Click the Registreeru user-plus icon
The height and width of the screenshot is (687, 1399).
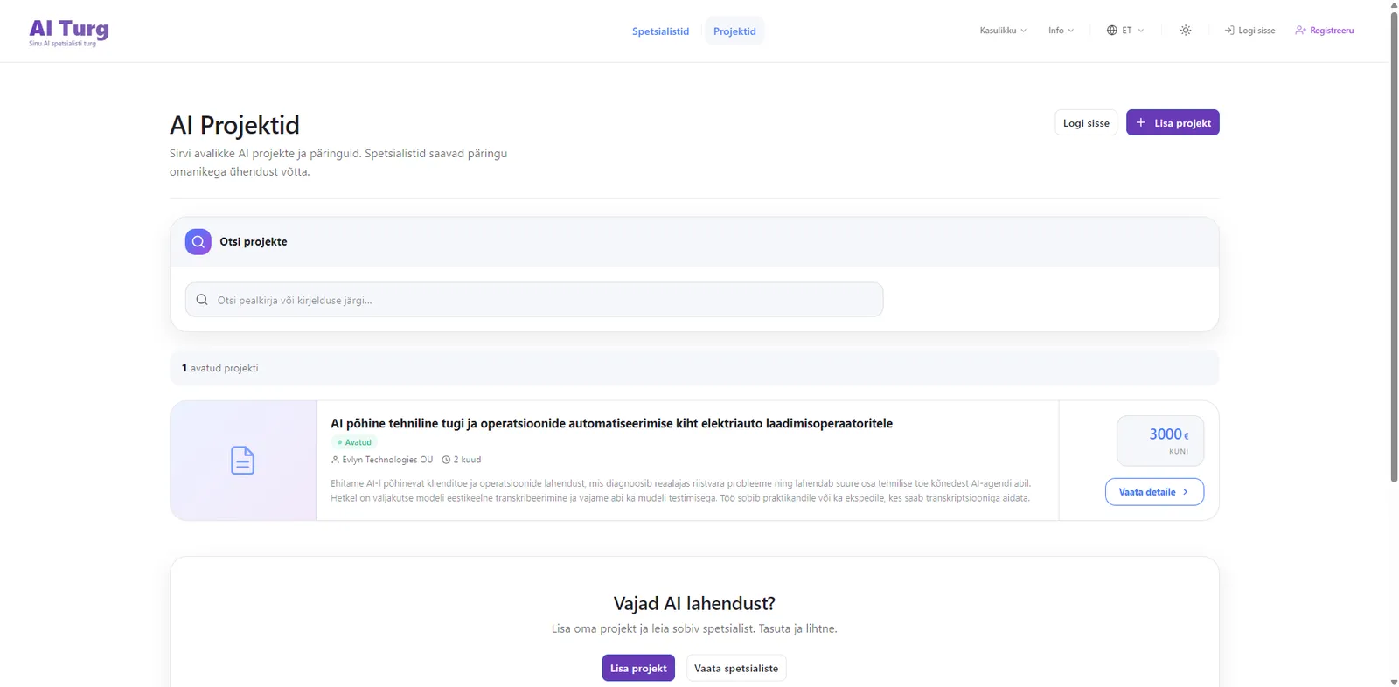tap(1300, 31)
